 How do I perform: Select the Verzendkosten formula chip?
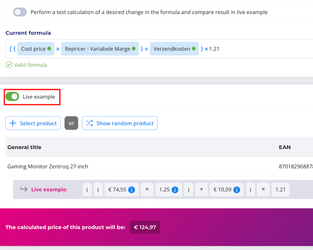tap(171, 49)
